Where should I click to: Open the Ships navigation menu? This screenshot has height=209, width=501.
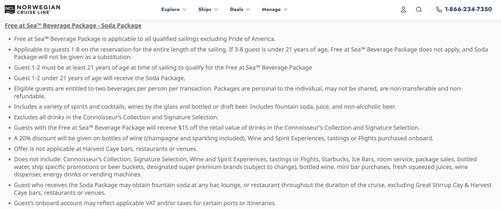click(x=205, y=10)
